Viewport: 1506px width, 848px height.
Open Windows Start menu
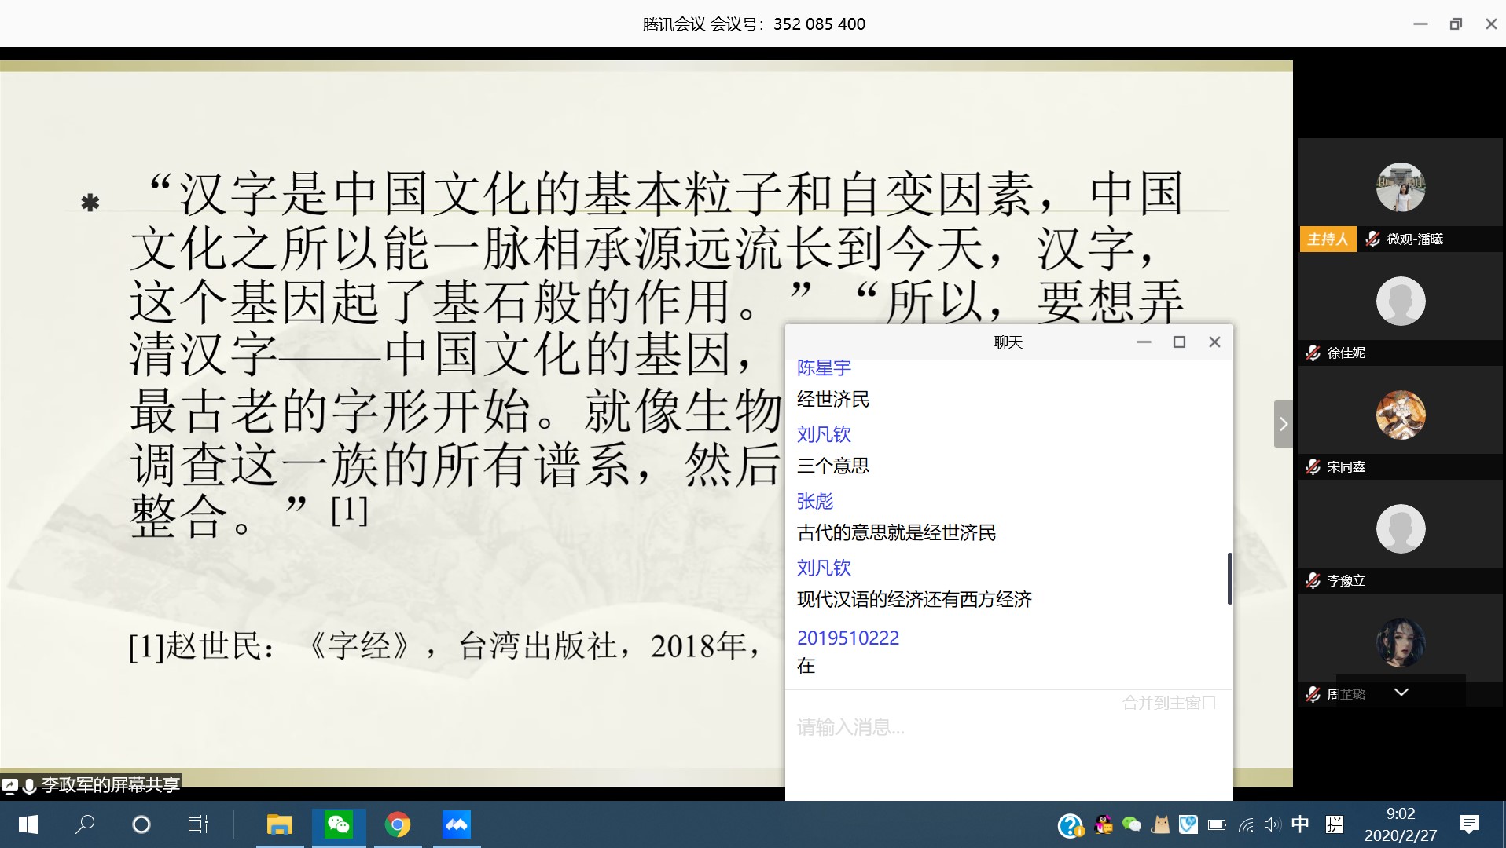28,824
